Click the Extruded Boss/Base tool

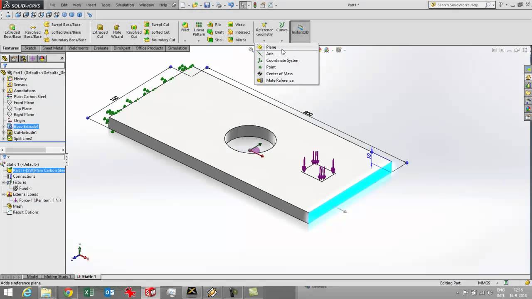12,31
